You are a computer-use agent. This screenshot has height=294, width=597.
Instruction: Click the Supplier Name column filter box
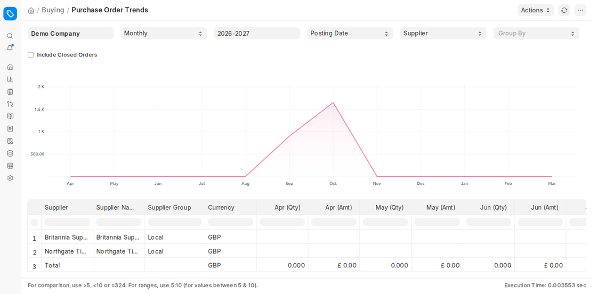[119, 222]
